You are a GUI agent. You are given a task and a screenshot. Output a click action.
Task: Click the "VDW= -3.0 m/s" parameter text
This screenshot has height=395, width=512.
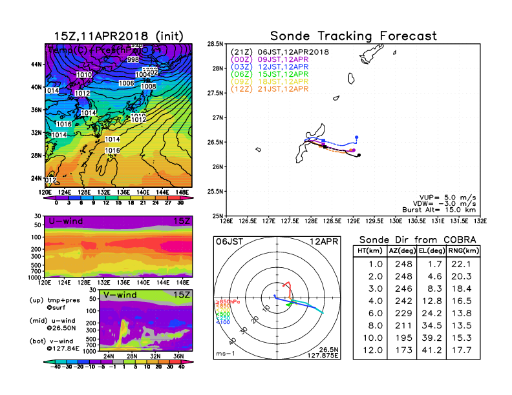point(444,204)
